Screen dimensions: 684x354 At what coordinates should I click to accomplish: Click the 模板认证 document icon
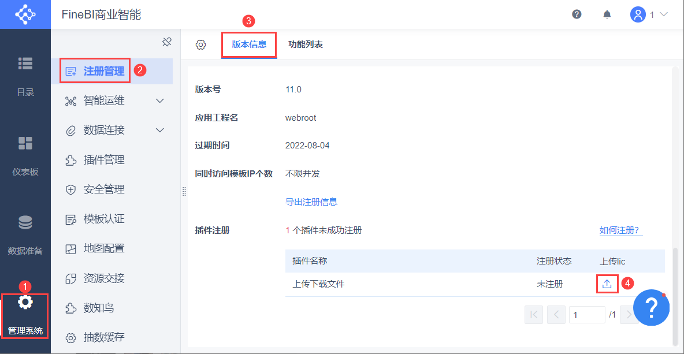(x=70, y=219)
